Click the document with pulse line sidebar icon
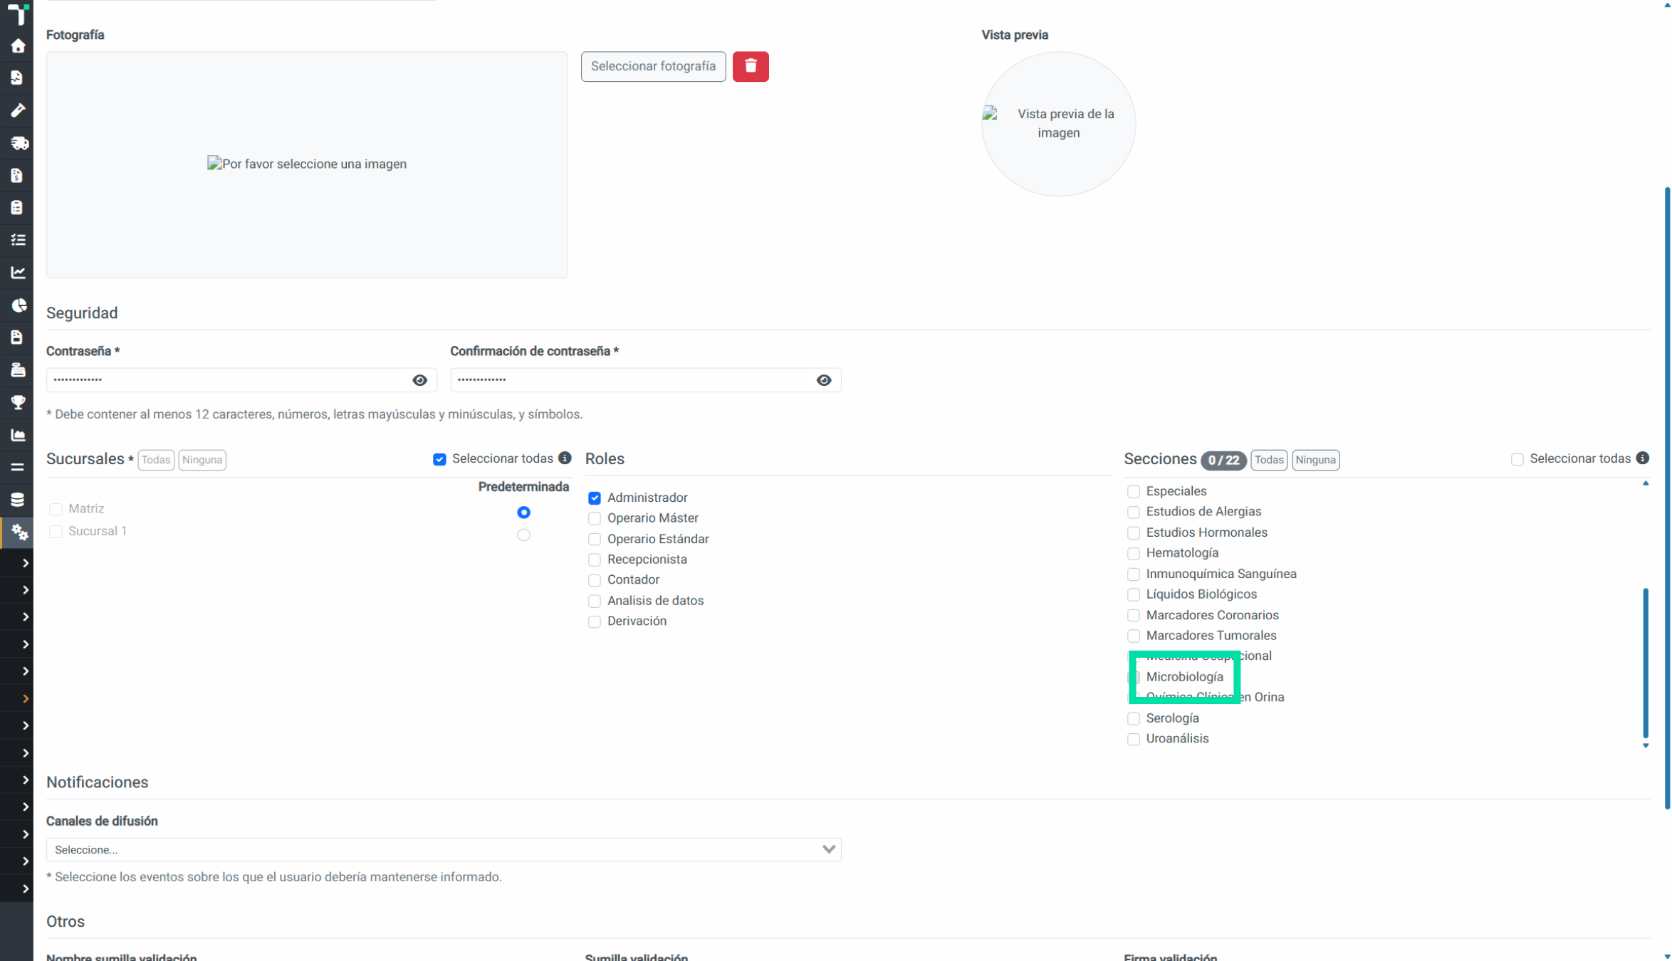1672x961 pixels. coord(17,78)
